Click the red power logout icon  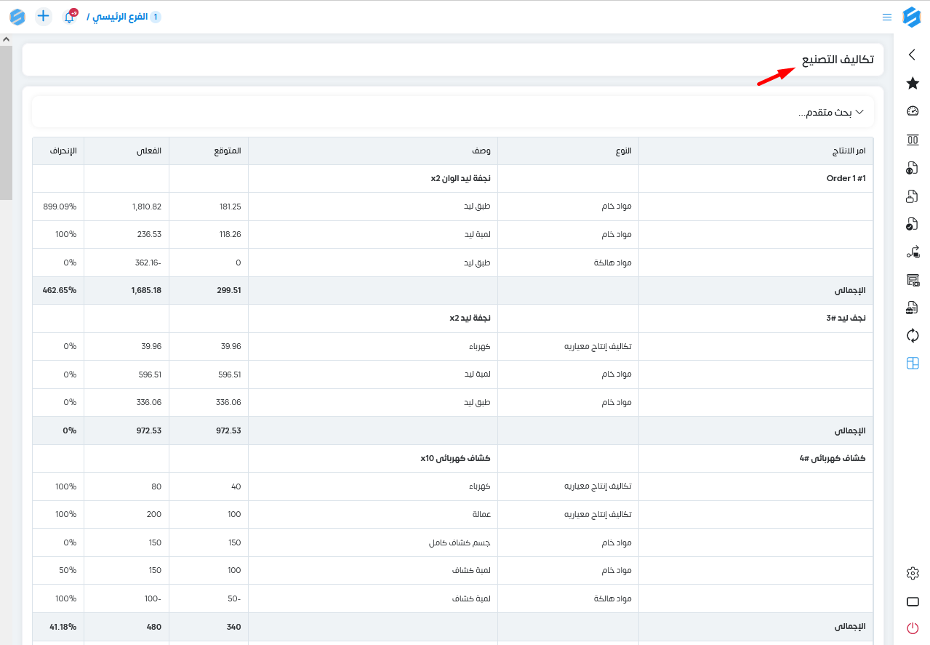coord(913,628)
